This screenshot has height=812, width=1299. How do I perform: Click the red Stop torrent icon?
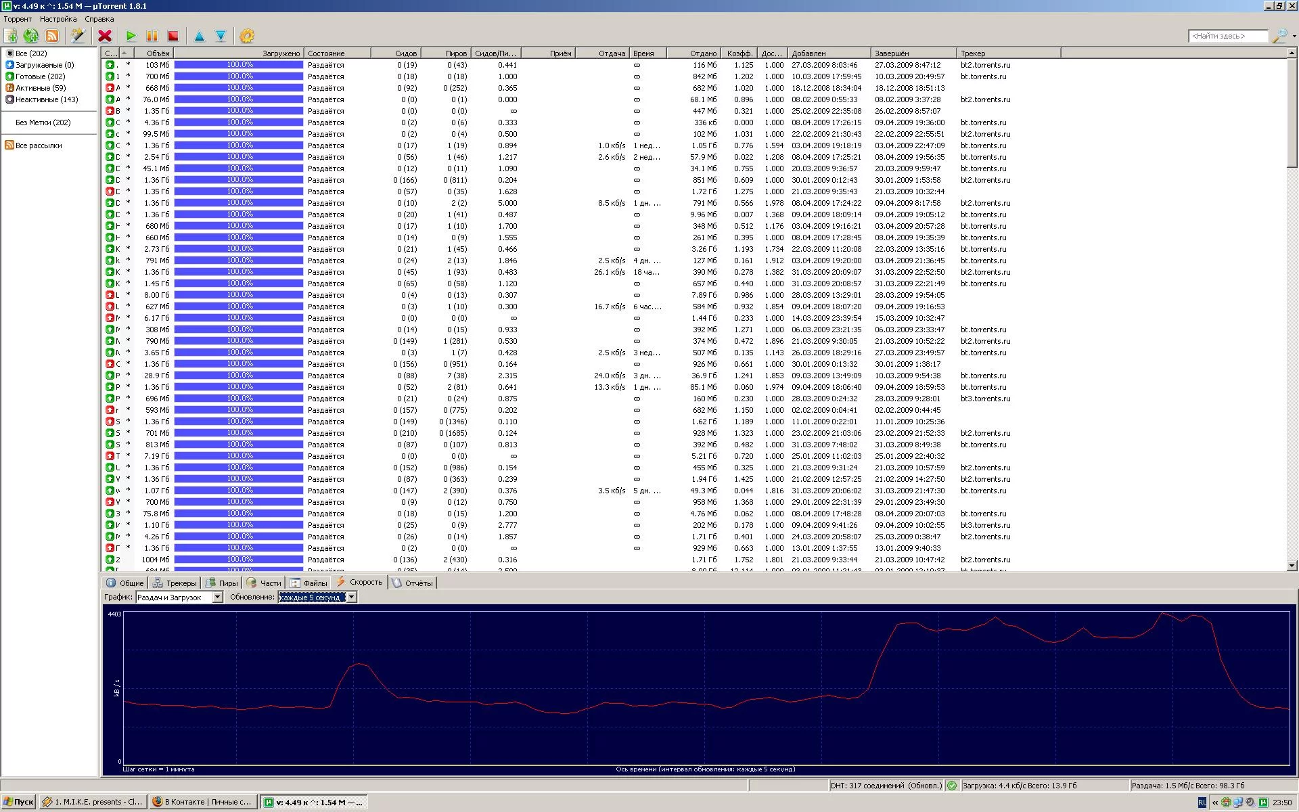(x=173, y=36)
